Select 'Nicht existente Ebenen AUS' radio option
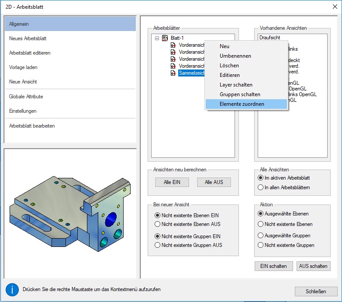The width and height of the screenshot is (342, 302). pyautogui.click(x=158, y=224)
